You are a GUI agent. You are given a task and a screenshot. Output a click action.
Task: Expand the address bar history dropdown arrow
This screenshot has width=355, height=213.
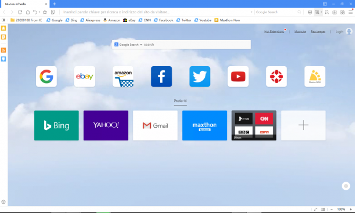(252, 12)
